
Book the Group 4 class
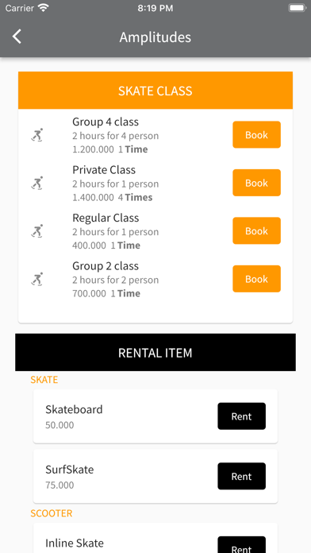pos(256,135)
